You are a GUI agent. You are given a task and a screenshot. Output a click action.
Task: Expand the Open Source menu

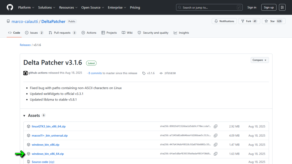(92, 7)
